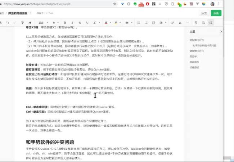The width and height of the screenshot is (234, 162).
Task: Select the format painter tool
Action: pos(22,23)
